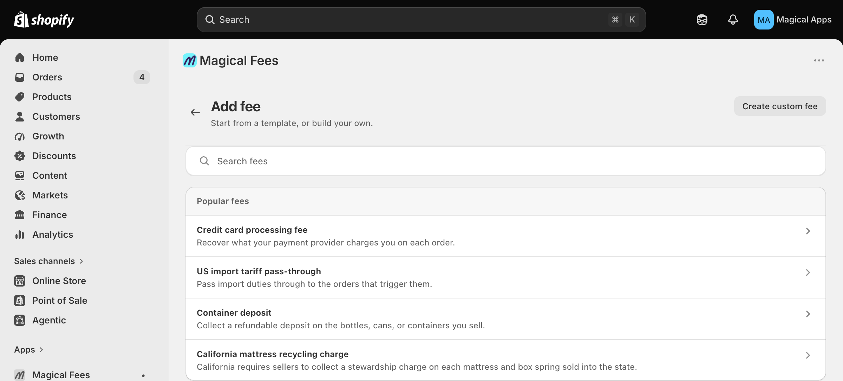Open Credit card processing fee chevron
The image size is (843, 381).
coord(808,231)
